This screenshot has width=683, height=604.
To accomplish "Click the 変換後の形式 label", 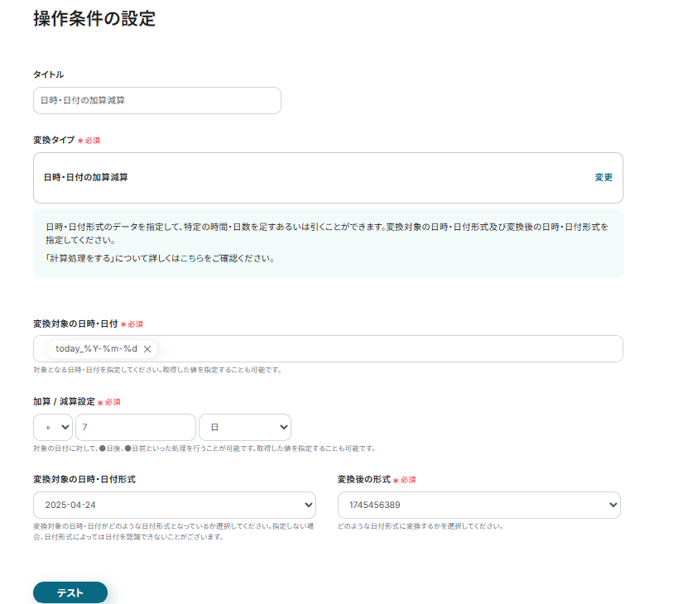I will 363,479.
